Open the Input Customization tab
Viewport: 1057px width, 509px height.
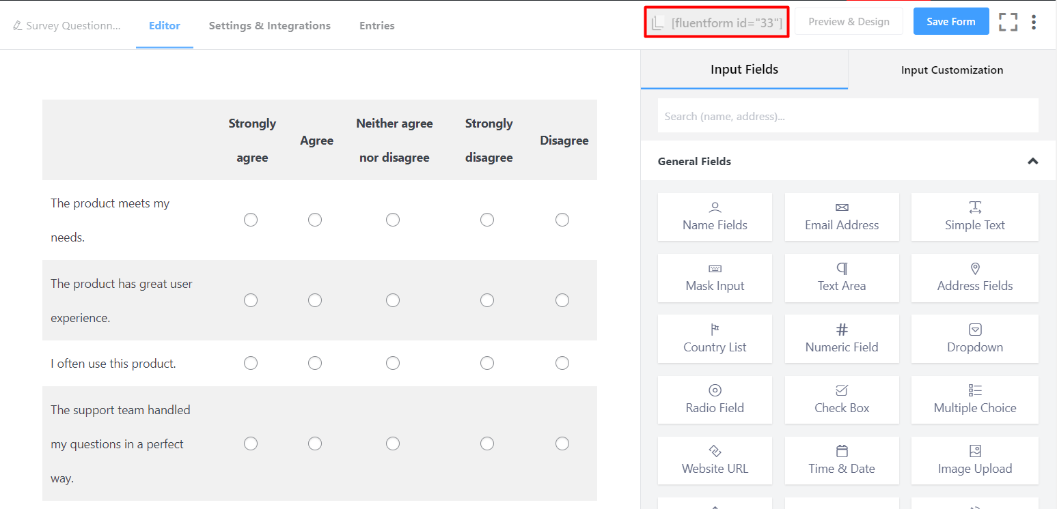pyautogui.click(x=952, y=69)
